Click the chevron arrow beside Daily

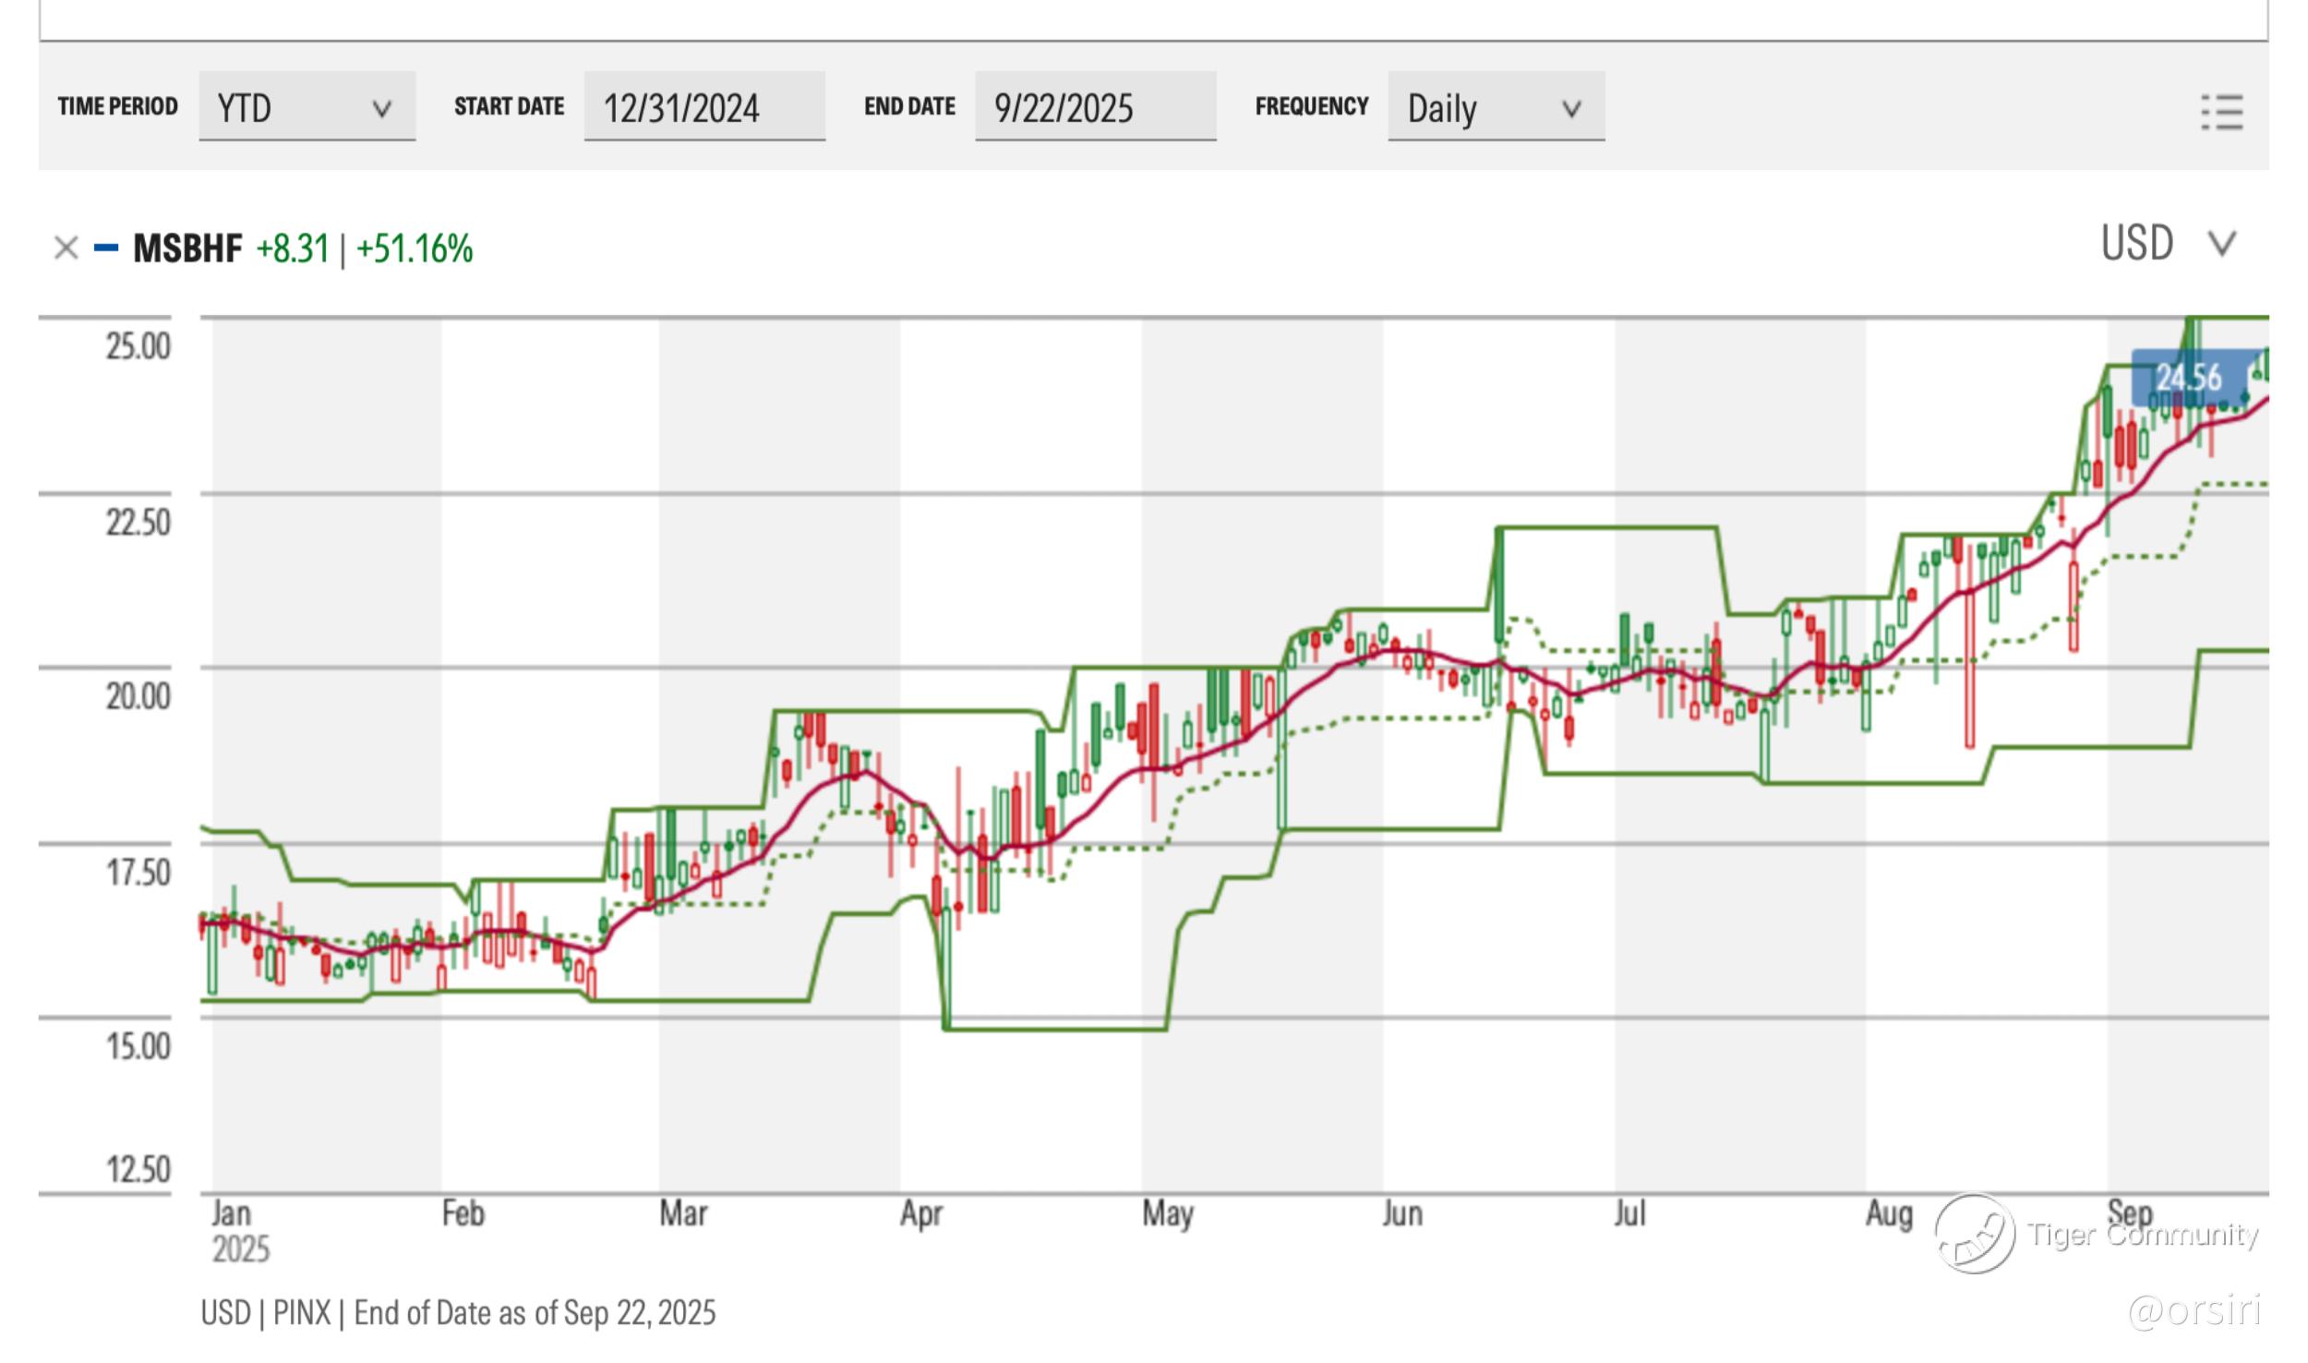1571,109
